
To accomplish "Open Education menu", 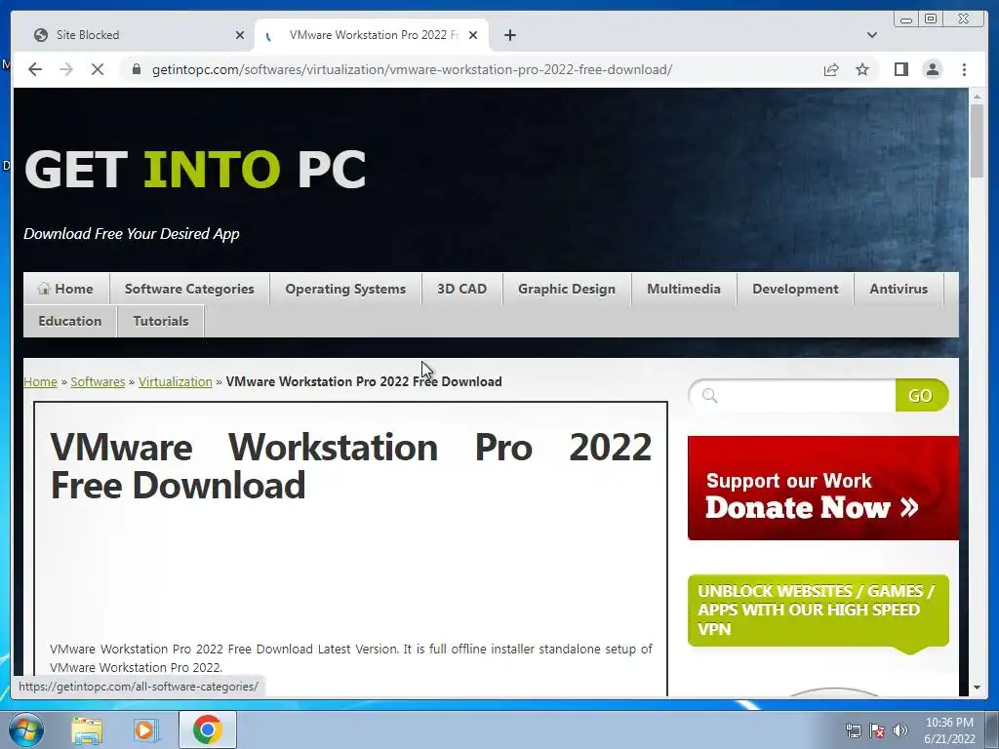I will pyautogui.click(x=70, y=321).
